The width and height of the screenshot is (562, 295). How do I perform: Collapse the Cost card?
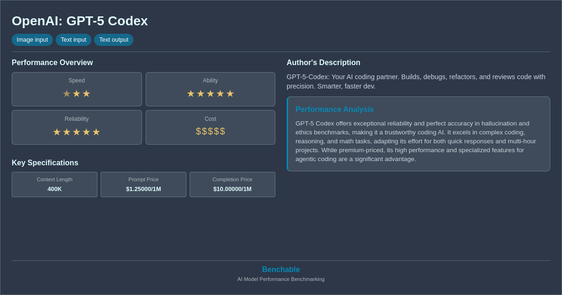coord(210,127)
